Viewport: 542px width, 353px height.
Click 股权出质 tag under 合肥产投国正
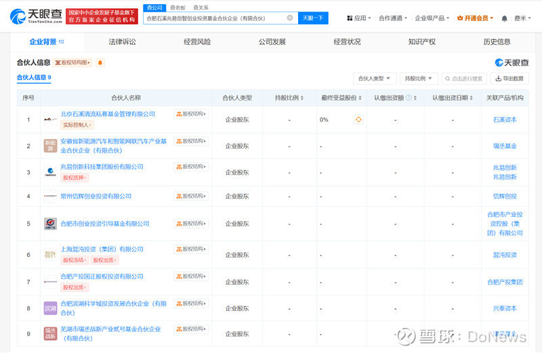(75, 287)
